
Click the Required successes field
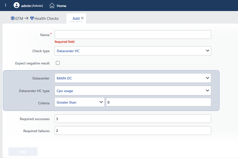133,119
